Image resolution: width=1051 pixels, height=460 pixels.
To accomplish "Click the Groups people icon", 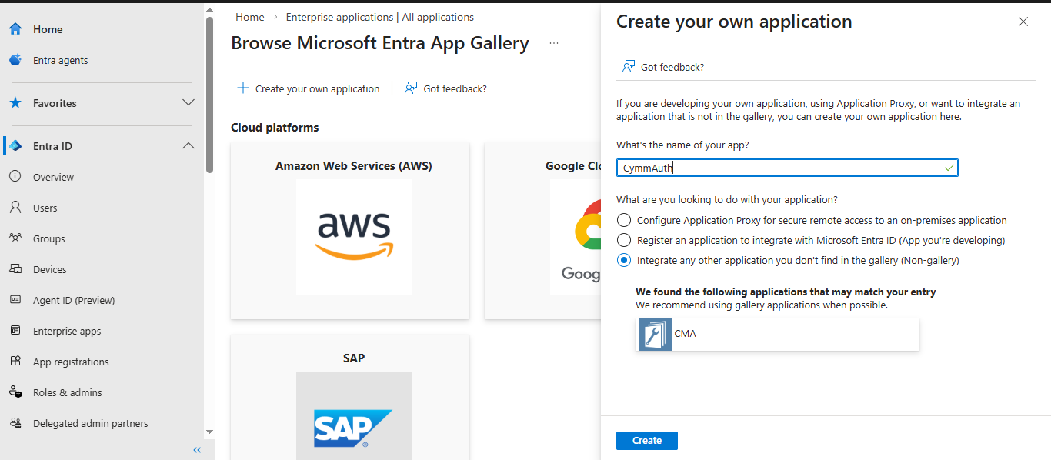I will click(15, 238).
